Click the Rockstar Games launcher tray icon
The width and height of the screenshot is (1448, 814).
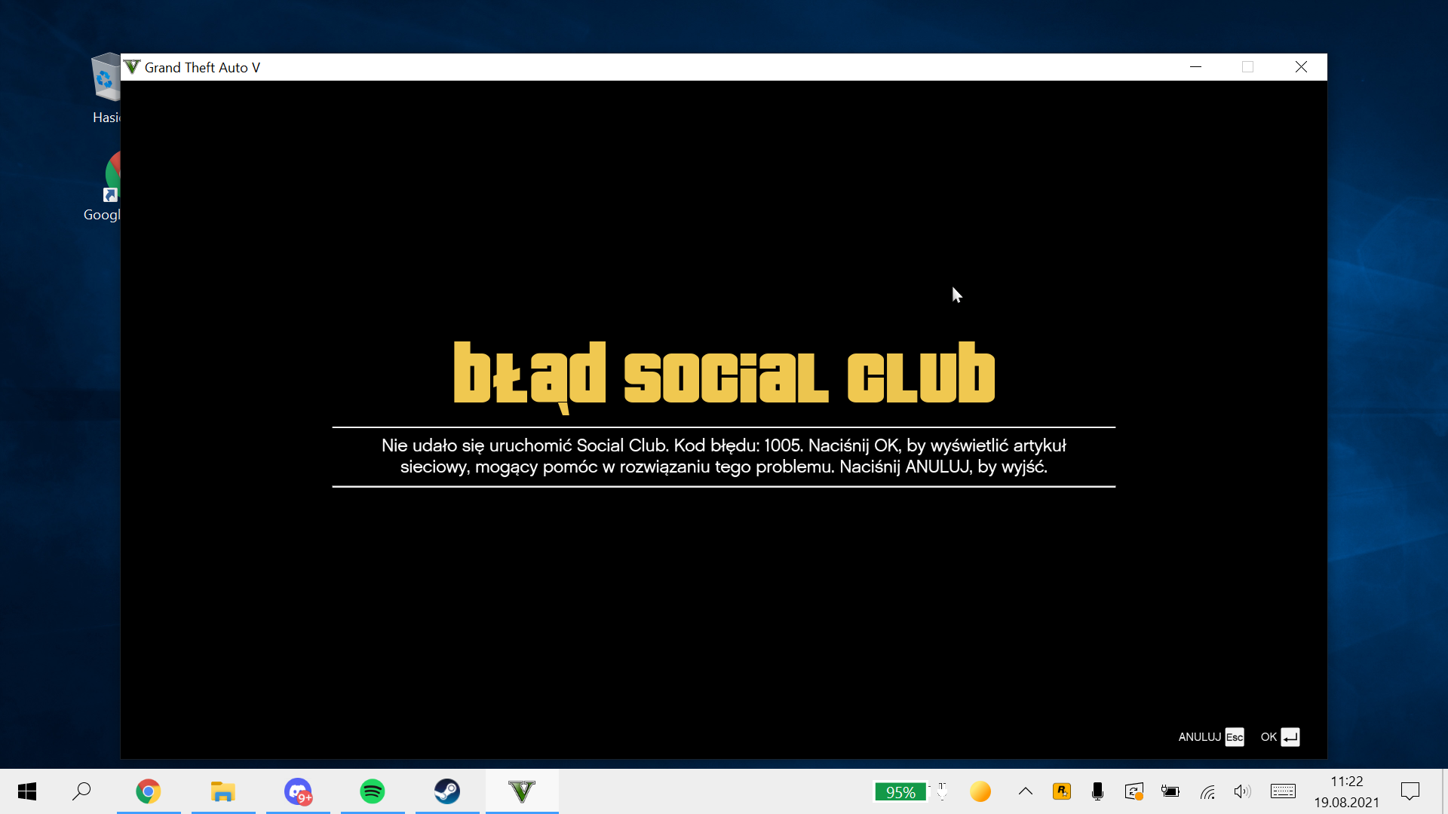pyautogui.click(x=1062, y=791)
